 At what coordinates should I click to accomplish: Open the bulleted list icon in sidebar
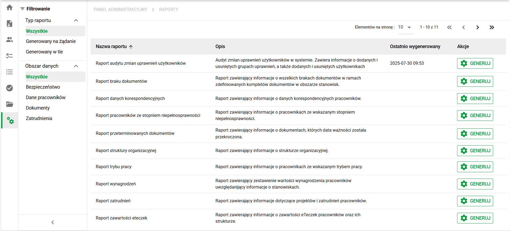9,72
